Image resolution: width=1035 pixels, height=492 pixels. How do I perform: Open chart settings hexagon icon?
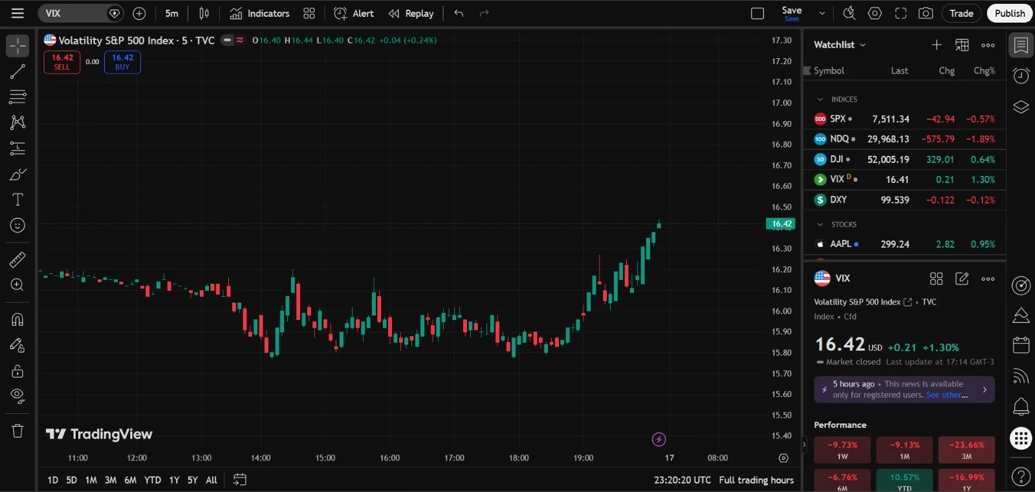pos(875,13)
